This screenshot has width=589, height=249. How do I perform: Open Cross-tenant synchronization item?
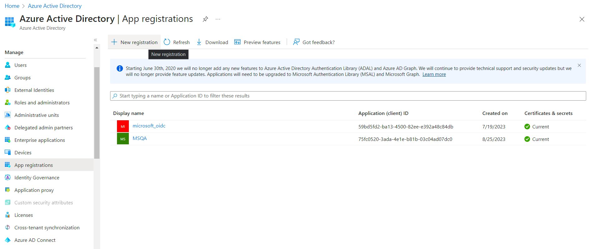click(47, 227)
